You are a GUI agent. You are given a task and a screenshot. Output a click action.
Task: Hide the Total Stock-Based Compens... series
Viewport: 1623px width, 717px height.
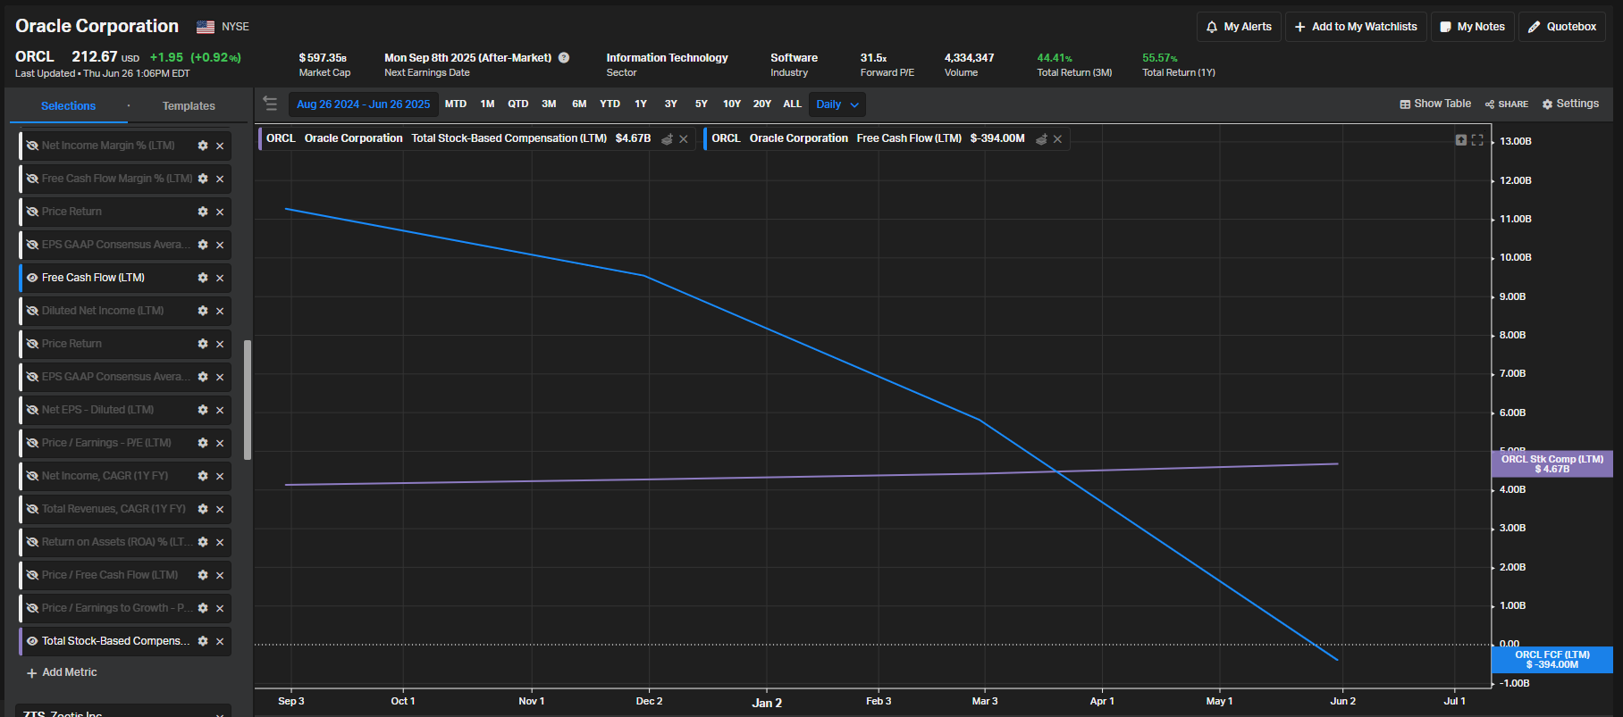point(32,641)
